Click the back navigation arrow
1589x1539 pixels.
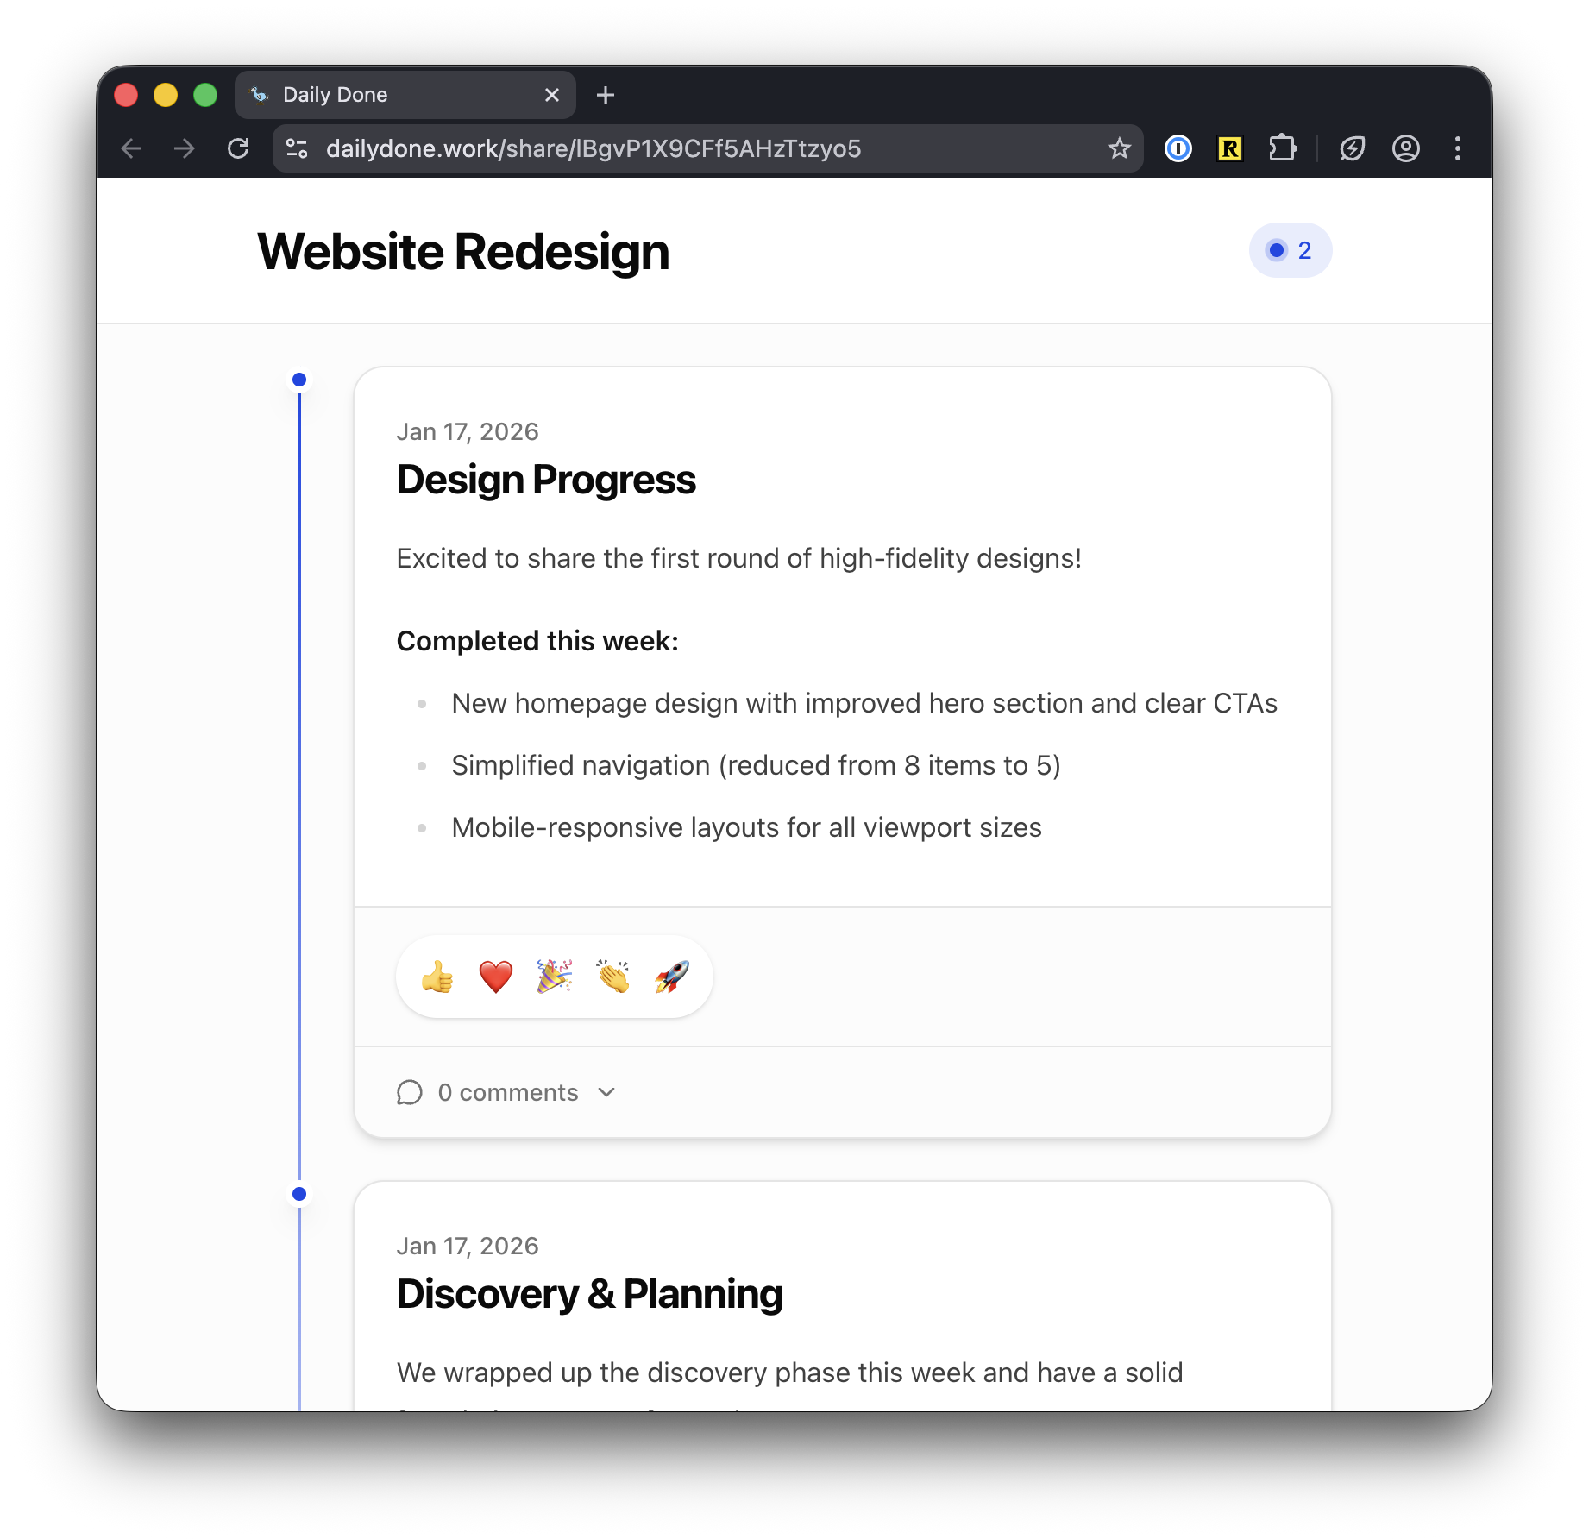[x=131, y=148]
